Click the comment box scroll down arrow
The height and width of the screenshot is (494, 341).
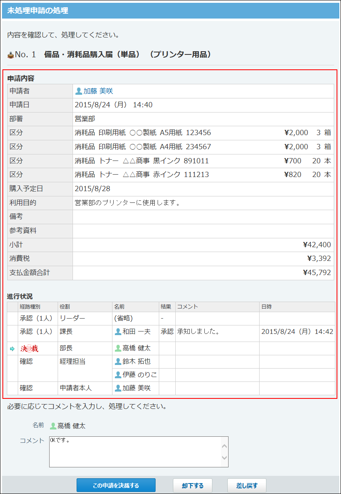(x=225, y=458)
